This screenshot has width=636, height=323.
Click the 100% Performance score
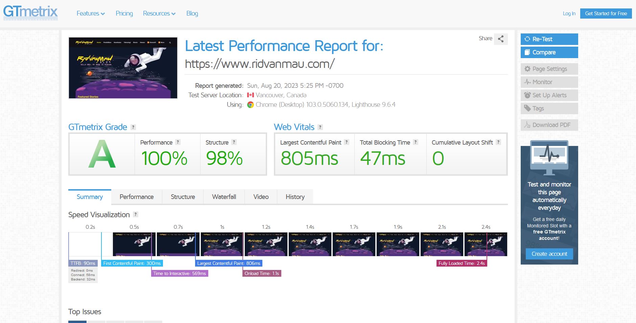pyautogui.click(x=164, y=158)
